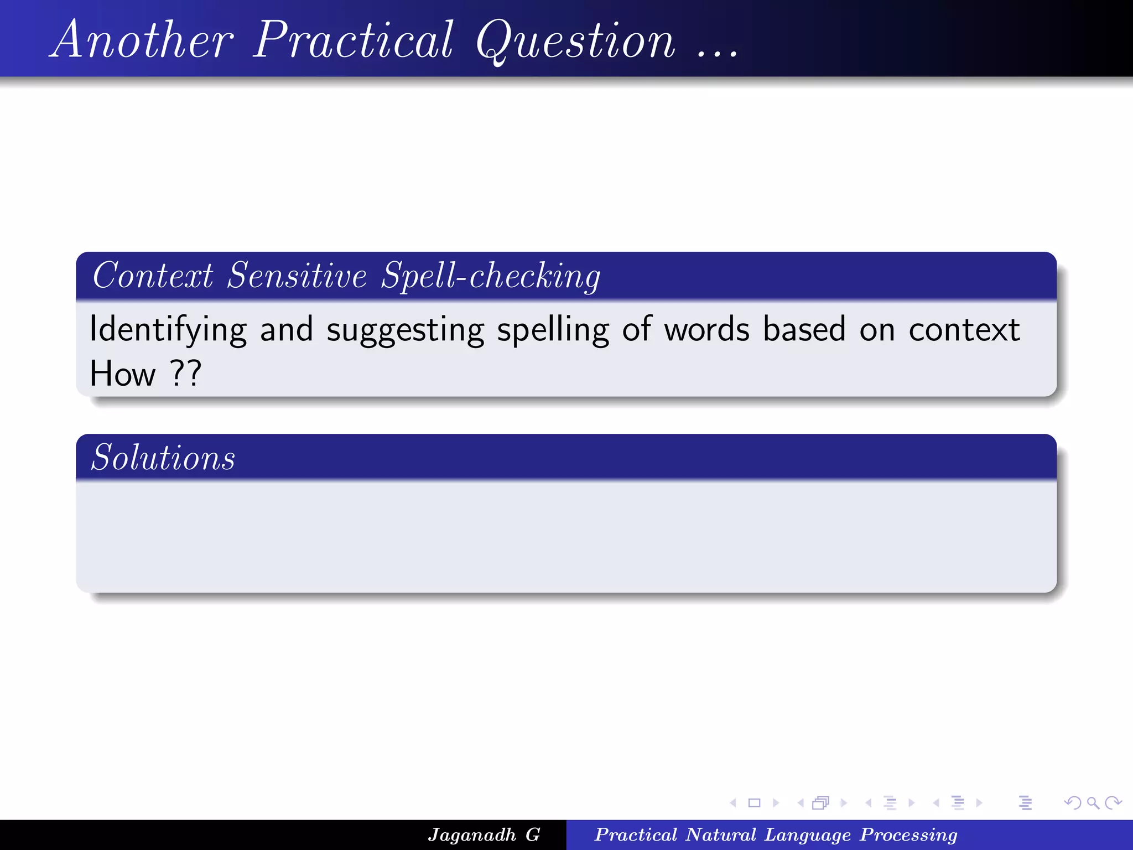The width and height of the screenshot is (1133, 850).
Task: Click the stacked frames navigation icon
Action: click(x=821, y=803)
